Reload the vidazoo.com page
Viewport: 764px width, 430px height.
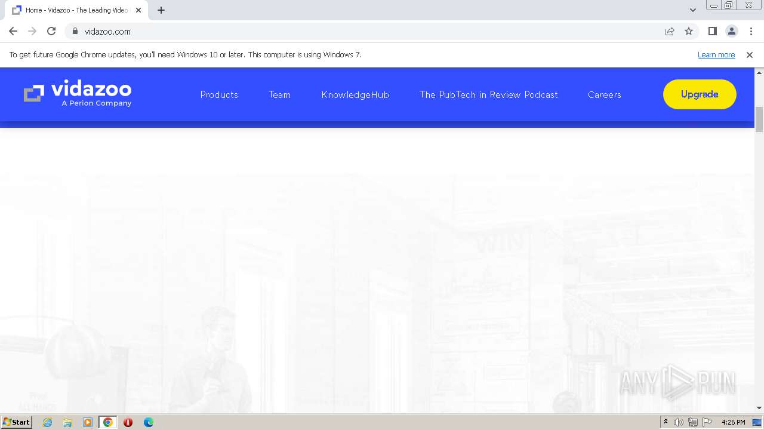pyautogui.click(x=51, y=31)
